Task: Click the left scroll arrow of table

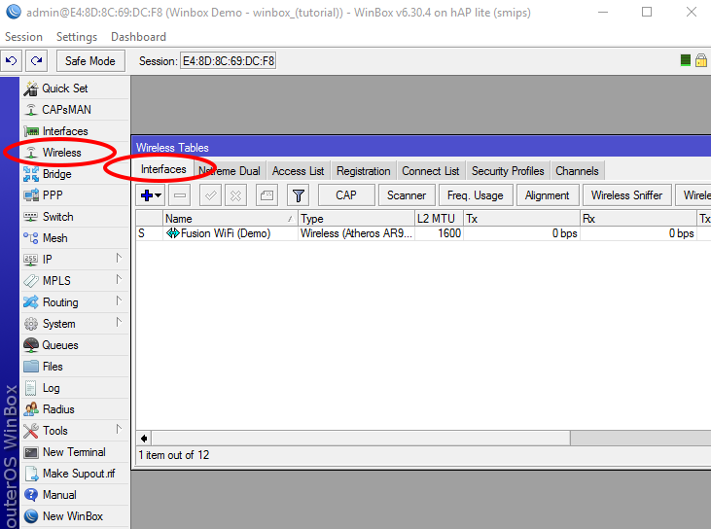Action: 144,439
